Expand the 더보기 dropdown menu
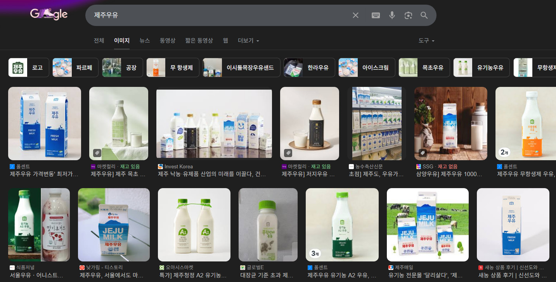 click(x=248, y=41)
